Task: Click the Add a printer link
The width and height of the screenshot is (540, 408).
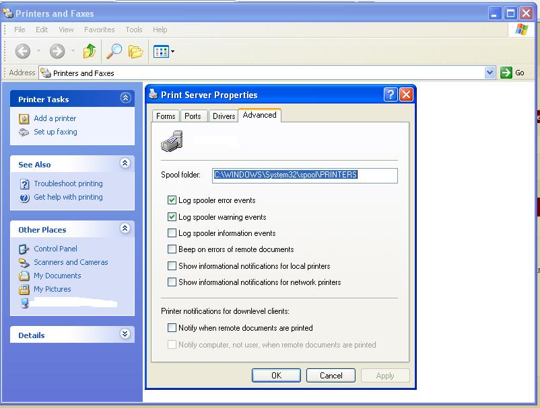Action: click(x=55, y=118)
